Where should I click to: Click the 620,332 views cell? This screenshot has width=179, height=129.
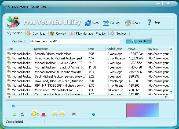point(134,76)
